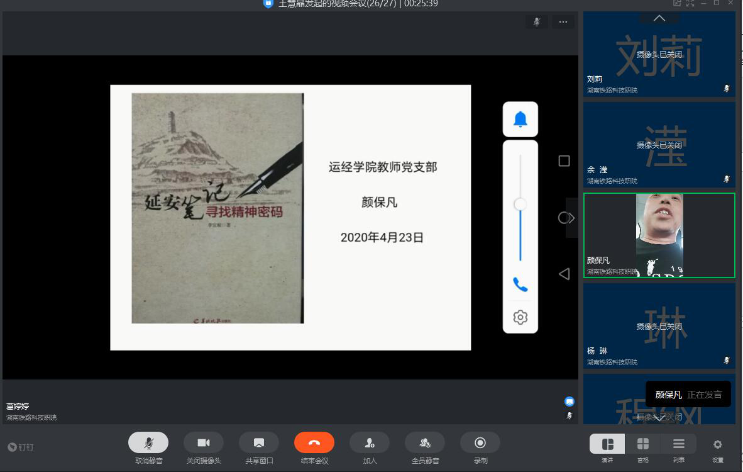Tap the square recent-apps navigation button
Screen dimensions: 743x472
pos(564,161)
